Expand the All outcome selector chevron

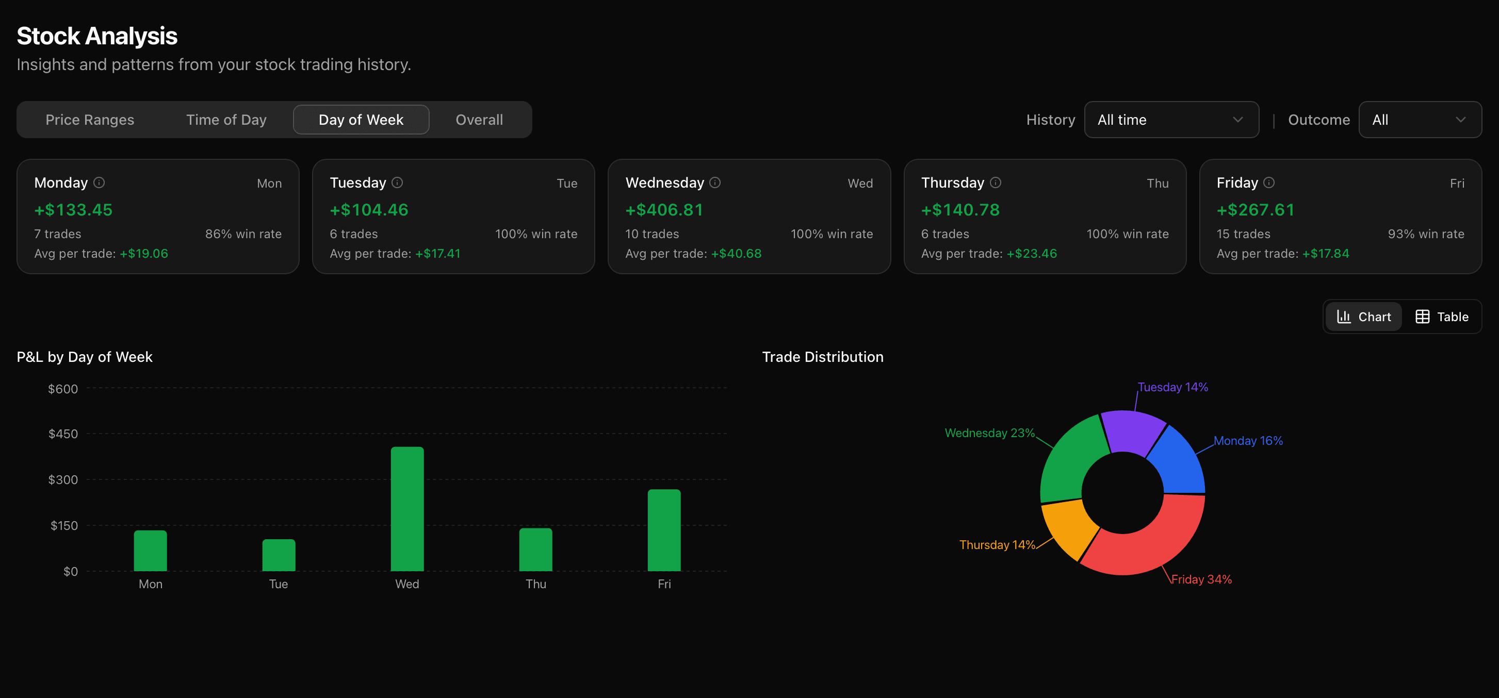click(1462, 120)
